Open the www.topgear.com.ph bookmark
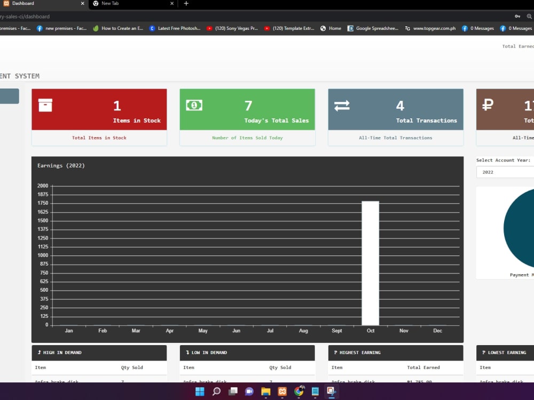 pyautogui.click(x=430, y=28)
